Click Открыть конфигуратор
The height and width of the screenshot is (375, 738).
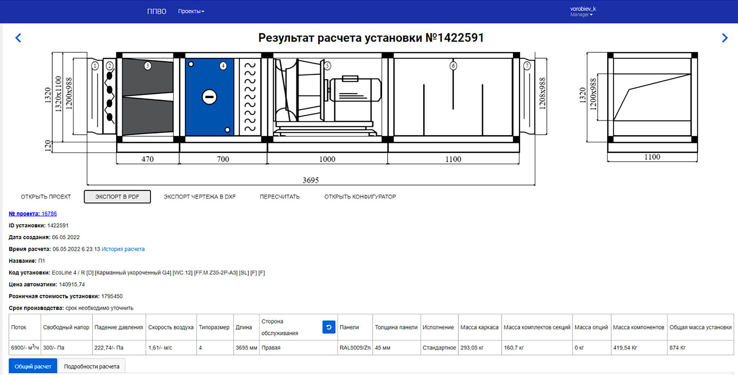click(360, 197)
